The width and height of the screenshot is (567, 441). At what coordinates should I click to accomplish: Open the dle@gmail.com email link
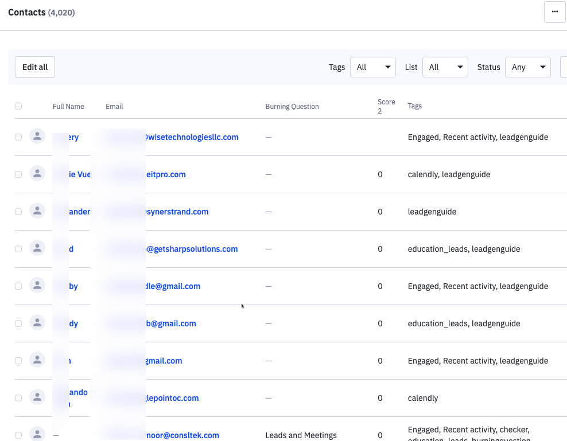coord(173,286)
